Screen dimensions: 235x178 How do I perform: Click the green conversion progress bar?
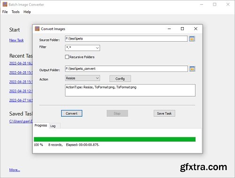[115, 139]
